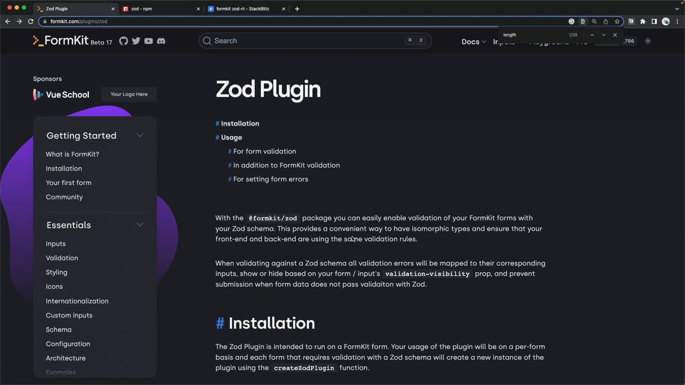
Task: Click the FormKit logo
Action: 60,41
